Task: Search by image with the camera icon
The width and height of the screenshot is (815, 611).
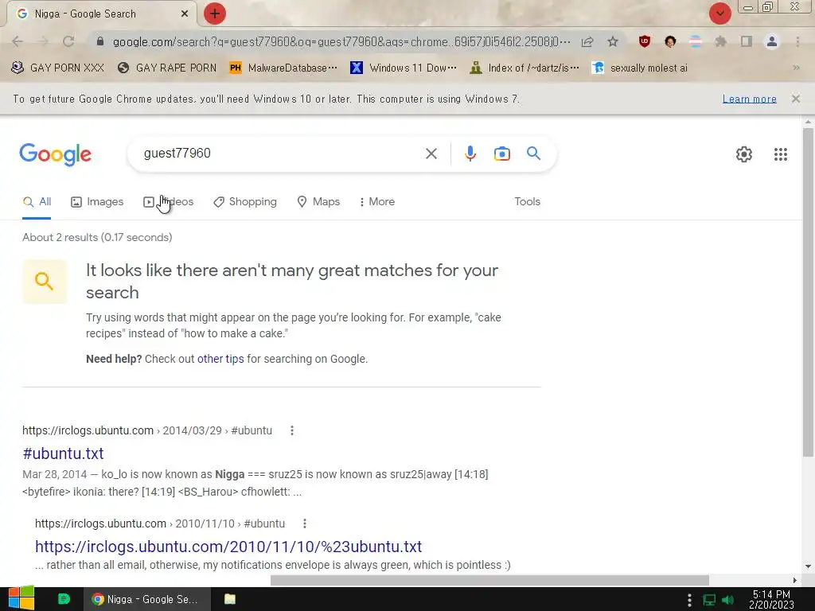Action: tap(502, 154)
